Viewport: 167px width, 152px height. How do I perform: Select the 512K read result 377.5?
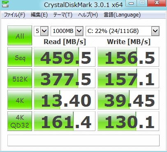pyautogui.click(x=65, y=78)
